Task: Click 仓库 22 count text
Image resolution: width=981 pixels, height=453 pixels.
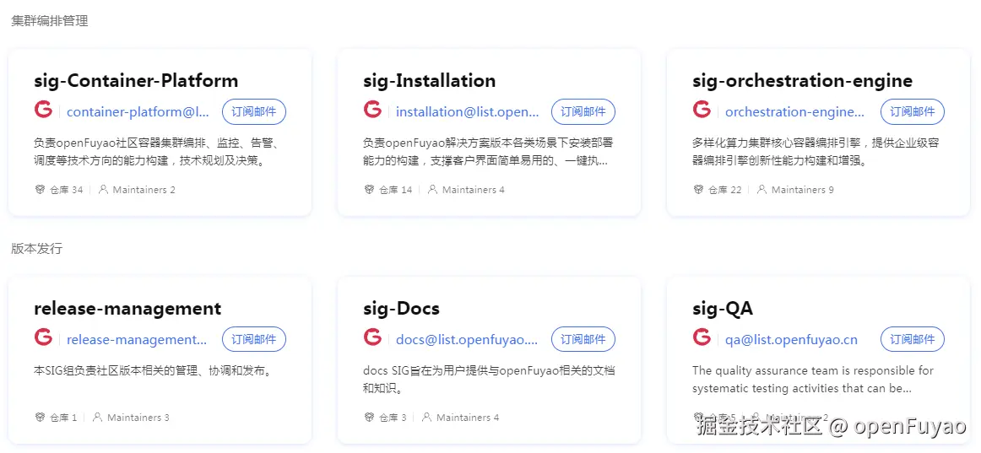Action: tap(725, 189)
